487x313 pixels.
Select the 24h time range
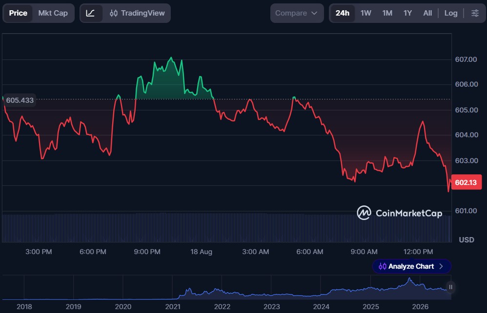[342, 13]
